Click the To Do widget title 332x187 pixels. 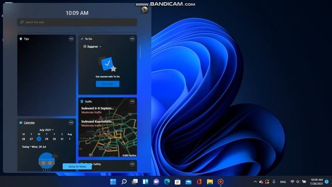pos(89,39)
